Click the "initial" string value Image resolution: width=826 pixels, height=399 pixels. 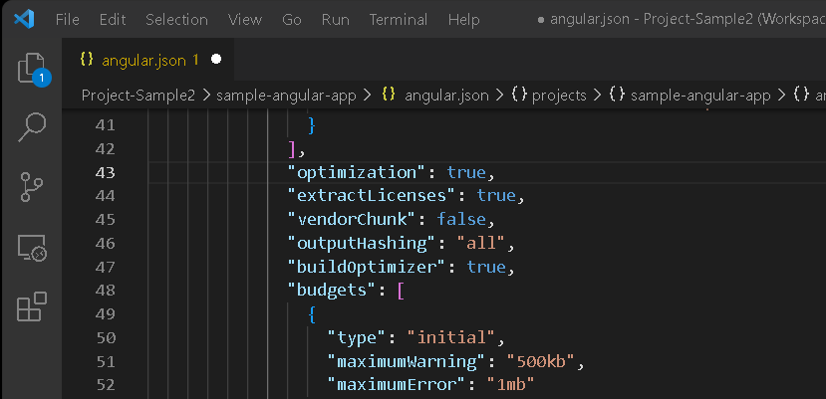coord(451,337)
